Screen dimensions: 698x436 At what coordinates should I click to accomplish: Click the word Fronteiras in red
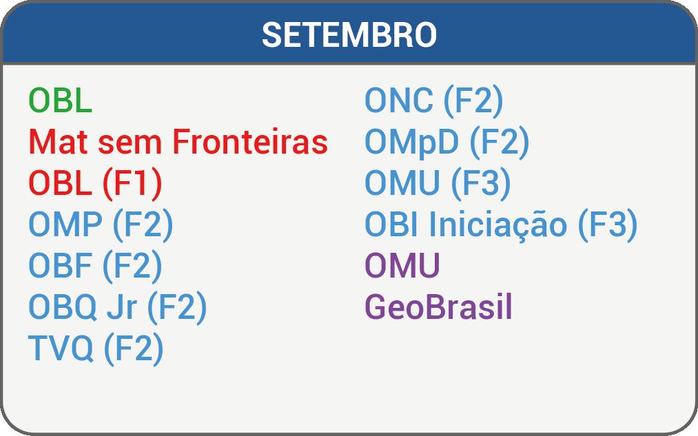coord(249,142)
